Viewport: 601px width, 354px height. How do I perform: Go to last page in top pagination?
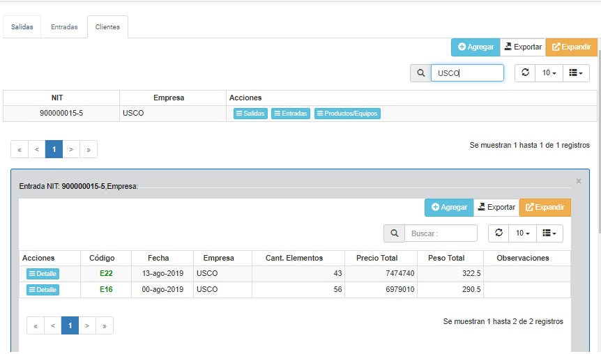coord(89,149)
